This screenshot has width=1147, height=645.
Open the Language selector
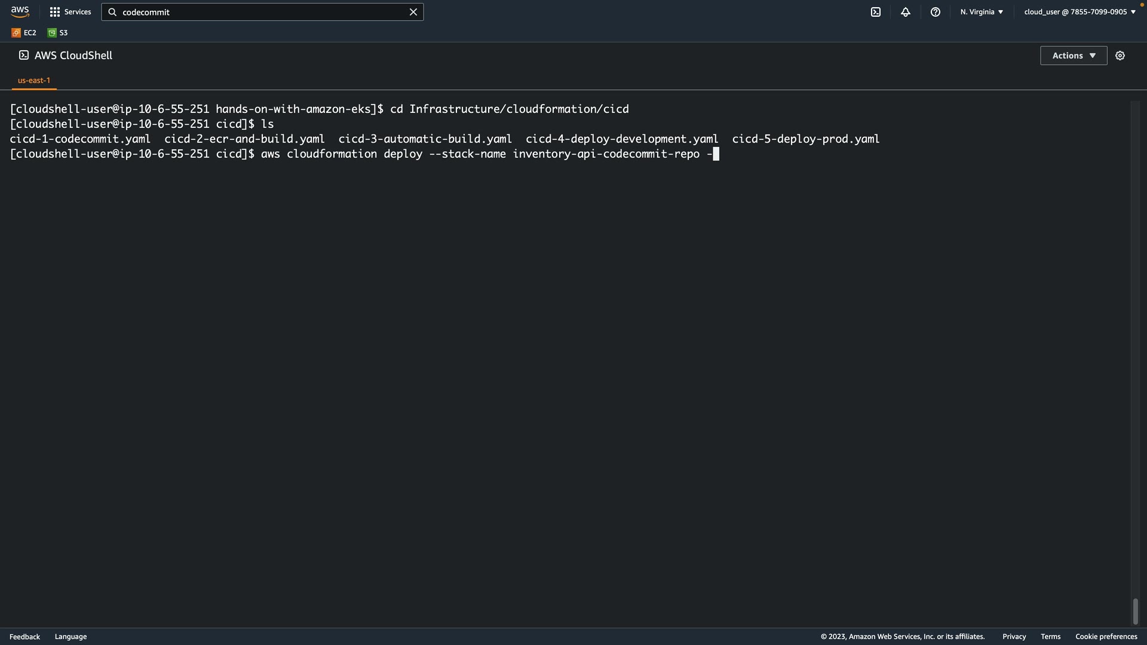coord(70,637)
